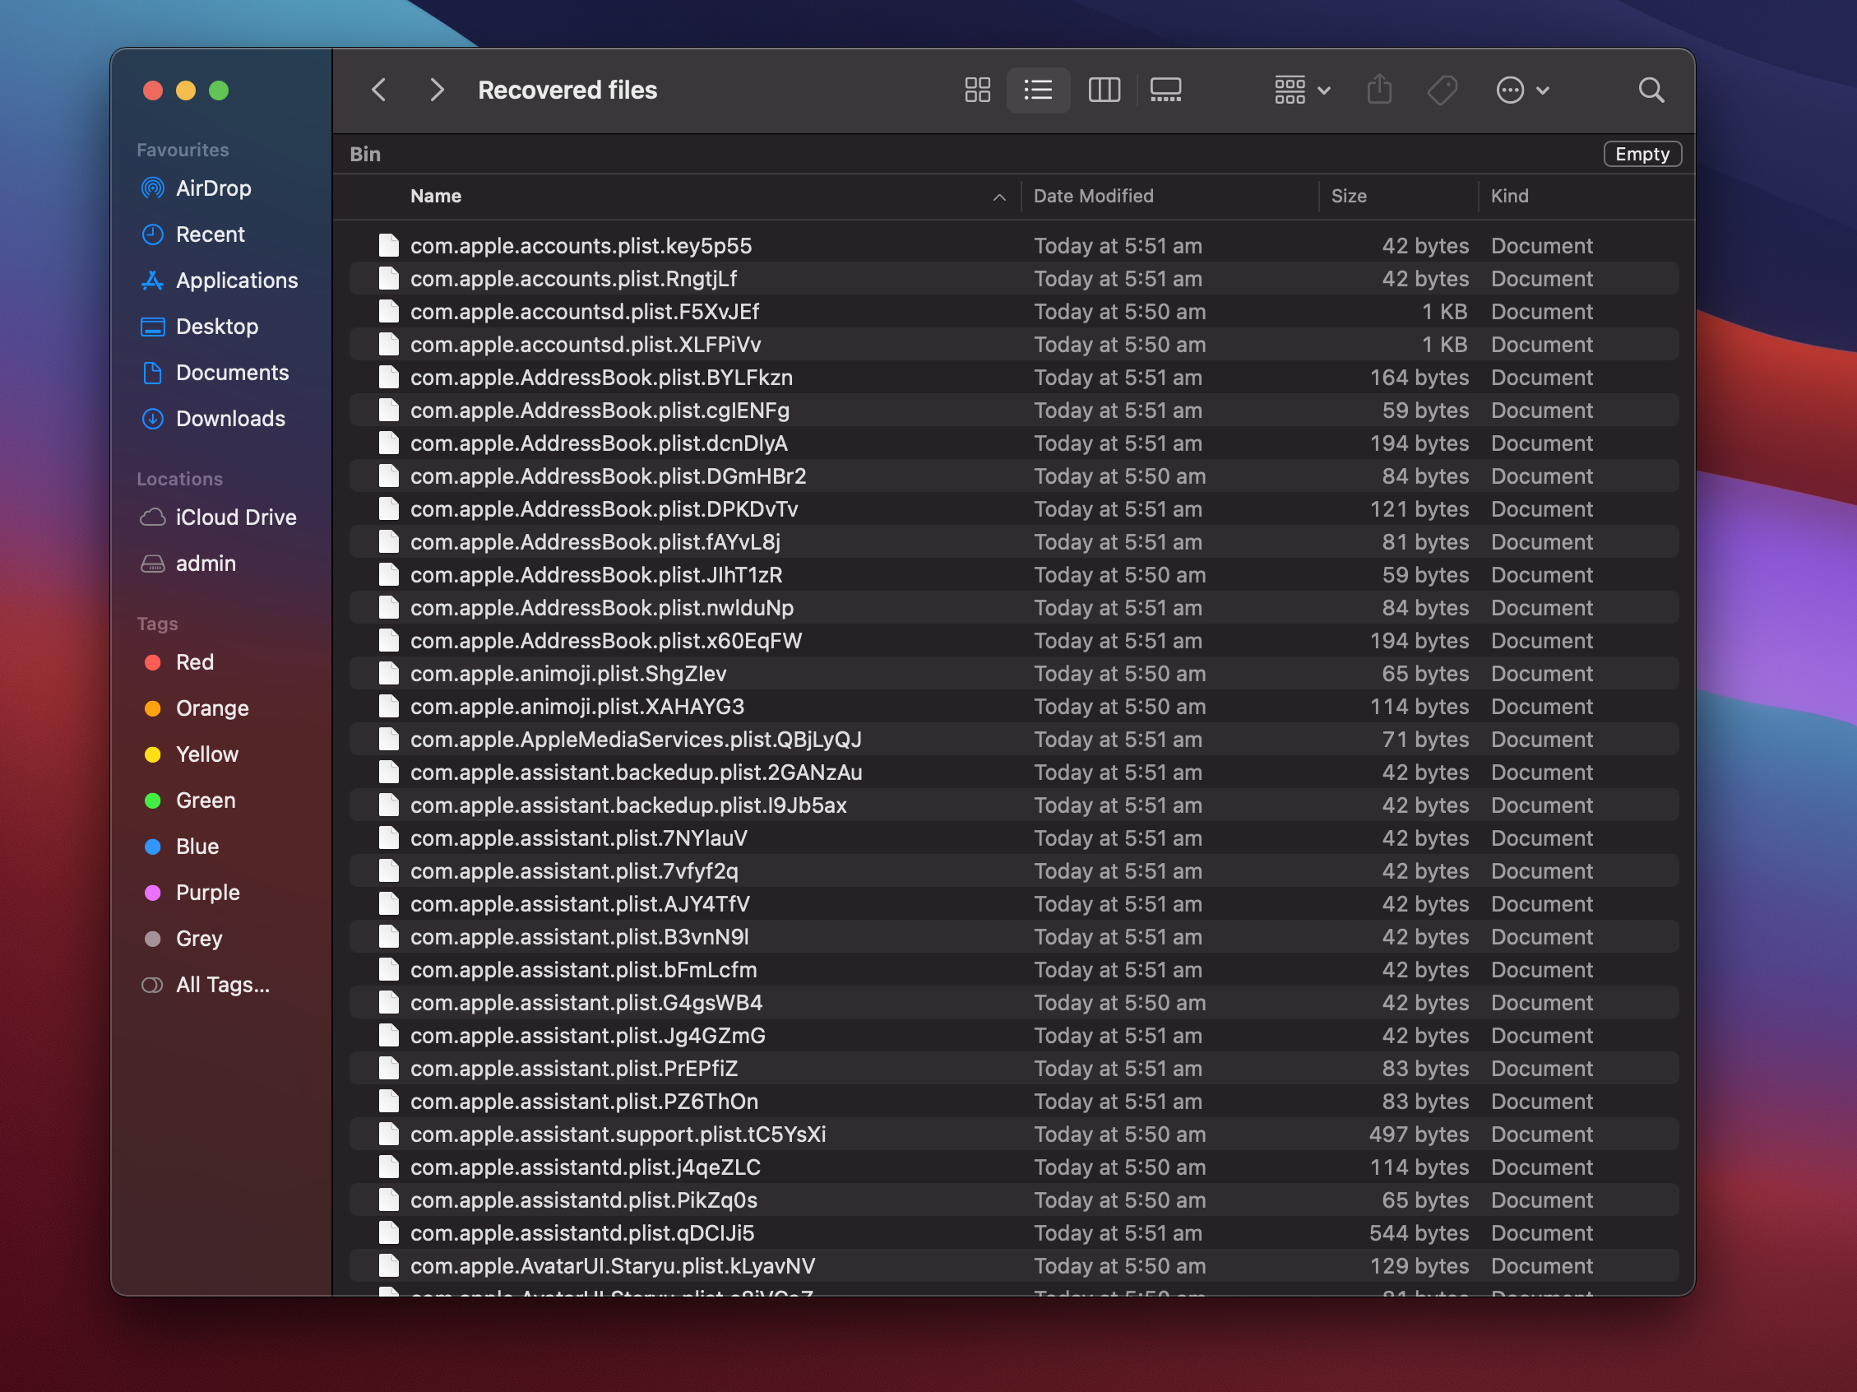Toggle sort direction caret in Name column

pyautogui.click(x=999, y=197)
